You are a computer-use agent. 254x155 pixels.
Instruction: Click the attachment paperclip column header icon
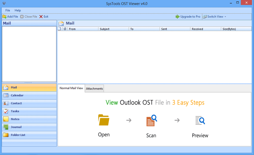[65, 29]
